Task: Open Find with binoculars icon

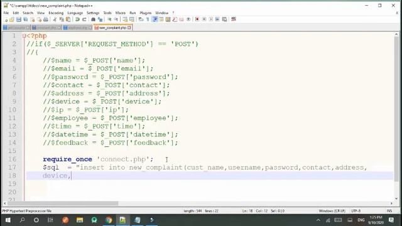Action: (94, 19)
